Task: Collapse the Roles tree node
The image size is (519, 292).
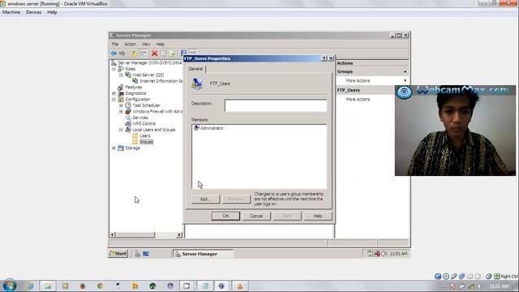Action: (114, 69)
